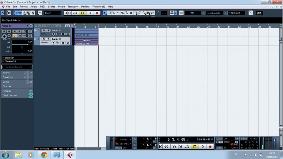
Task: Select the Audio 01_05 clip
Action: click(x=86, y=33)
